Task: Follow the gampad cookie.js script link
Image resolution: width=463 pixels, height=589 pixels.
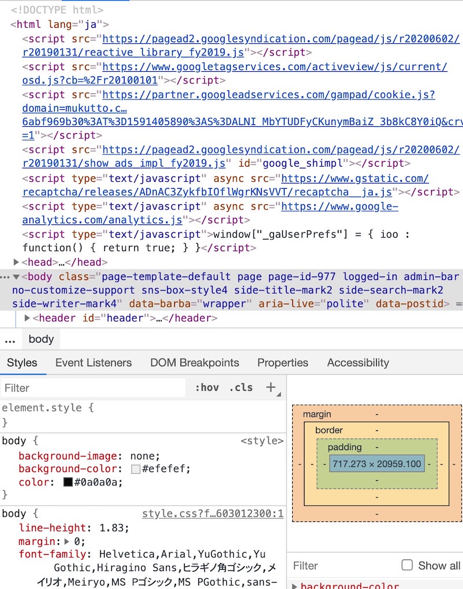Action: click(242, 115)
